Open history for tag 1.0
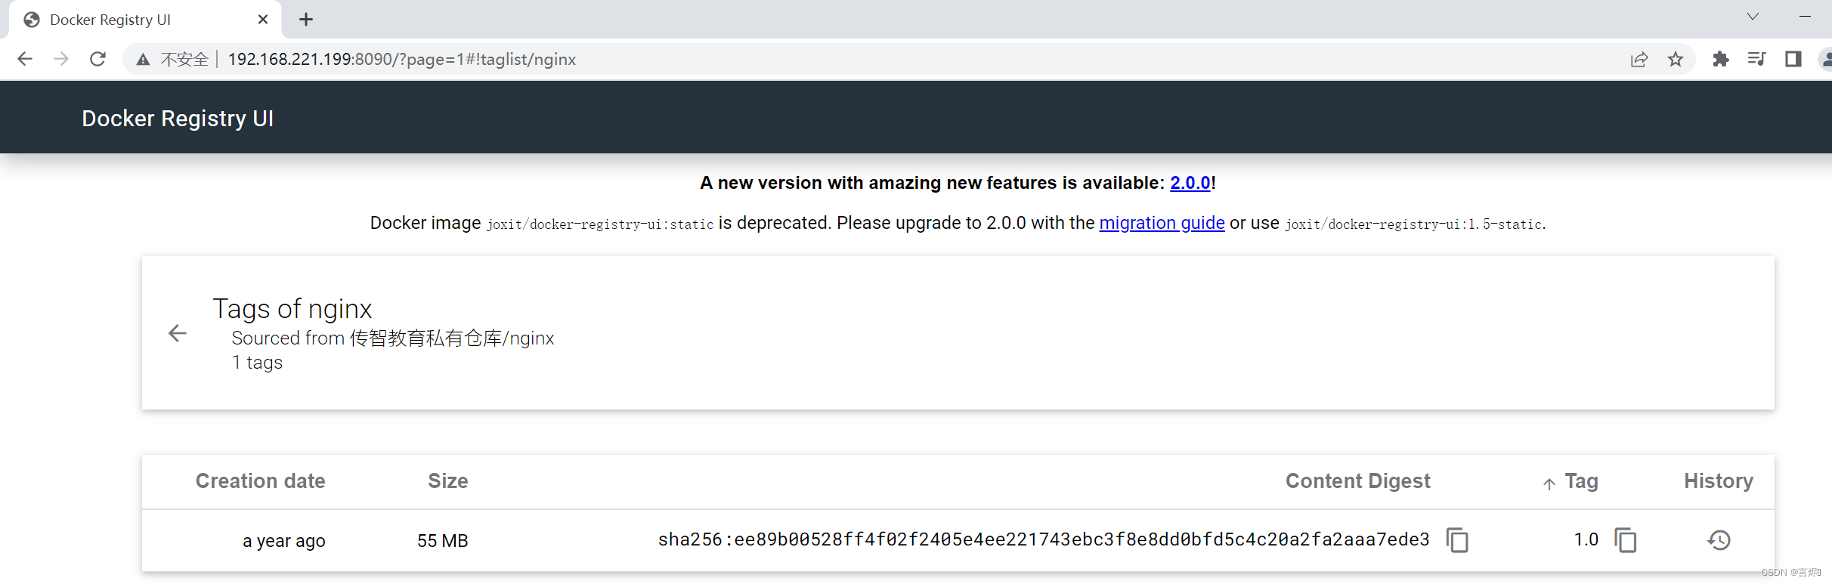Image resolution: width=1832 pixels, height=584 pixels. (1719, 540)
